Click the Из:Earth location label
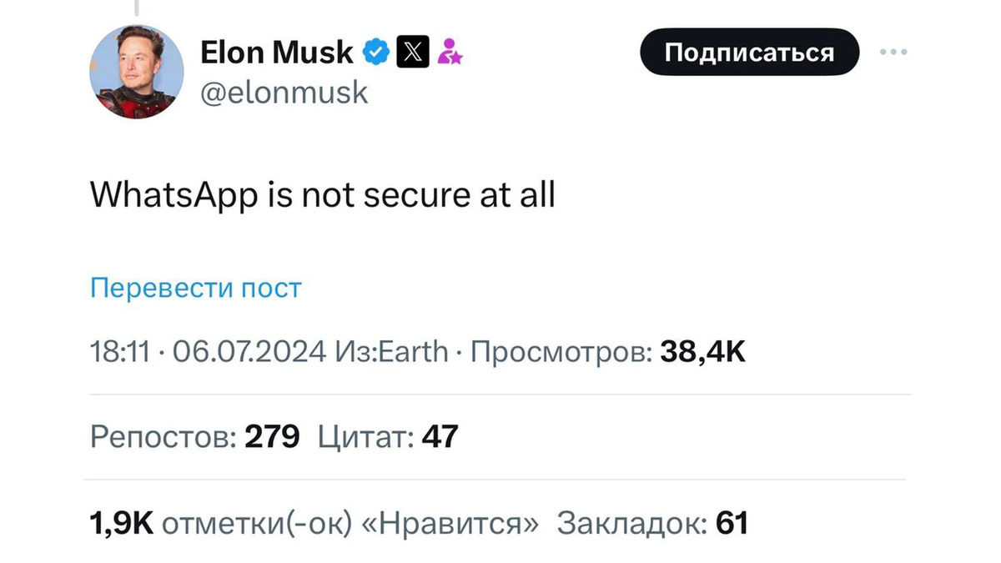 pos(390,352)
